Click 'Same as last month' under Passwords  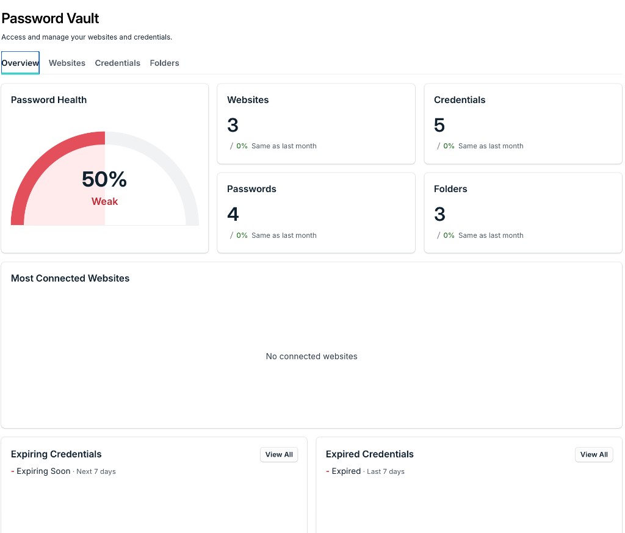(x=284, y=235)
